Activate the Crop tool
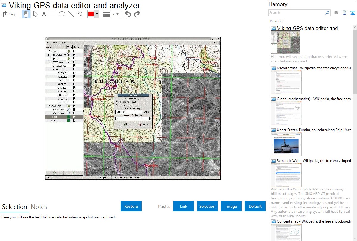This screenshot has width=357, height=241. coord(9,14)
